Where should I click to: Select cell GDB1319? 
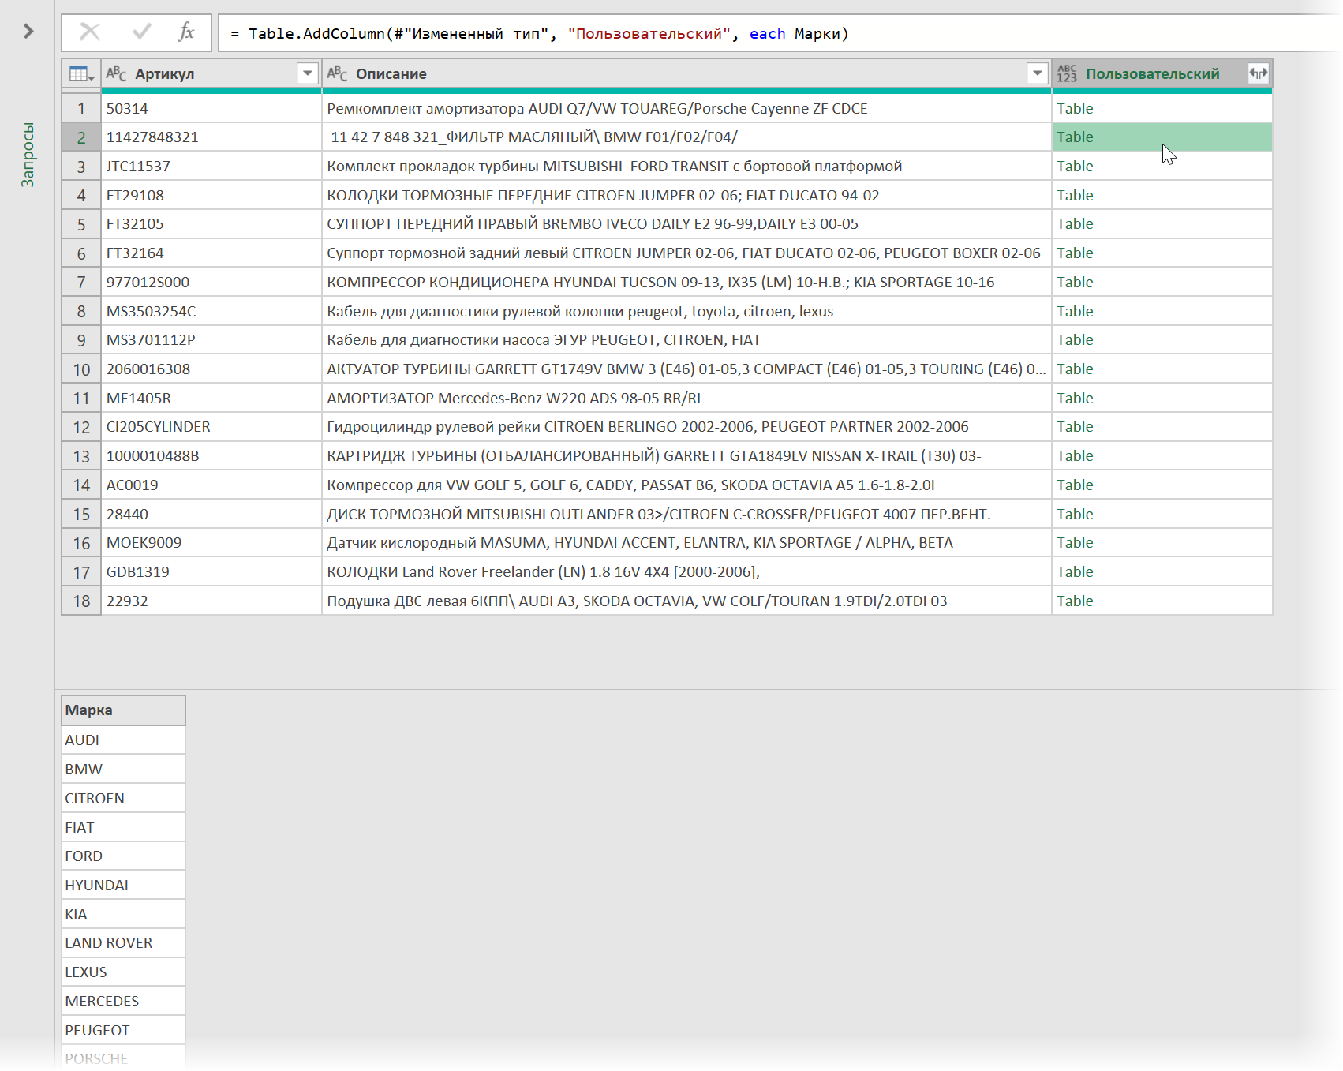pyautogui.click(x=211, y=572)
